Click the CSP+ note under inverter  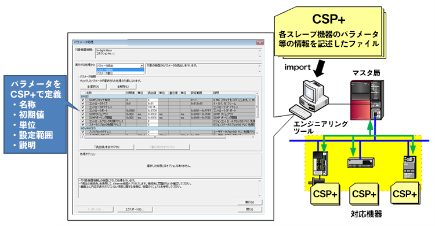pyautogui.click(x=405, y=194)
